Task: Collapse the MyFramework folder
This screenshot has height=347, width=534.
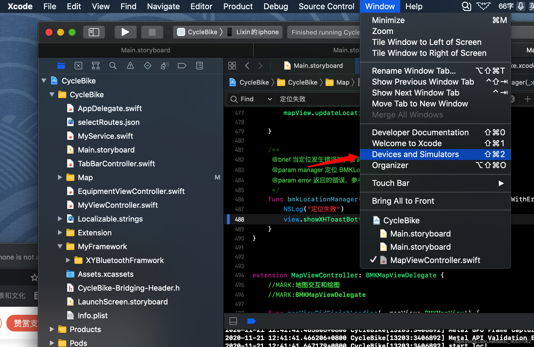Action: 60,247
